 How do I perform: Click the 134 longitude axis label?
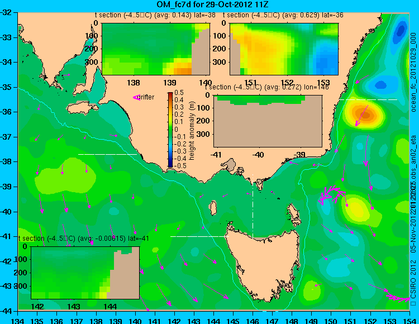point(18,320)
